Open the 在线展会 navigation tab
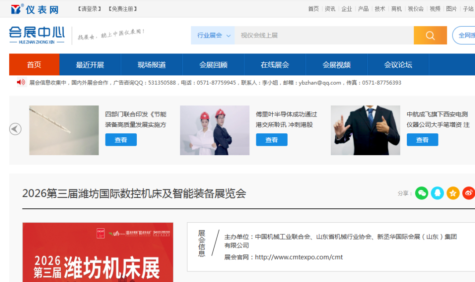 pos(275,64)
